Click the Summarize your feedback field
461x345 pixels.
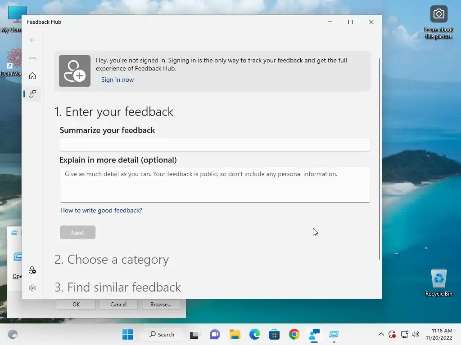pos(215,144)
